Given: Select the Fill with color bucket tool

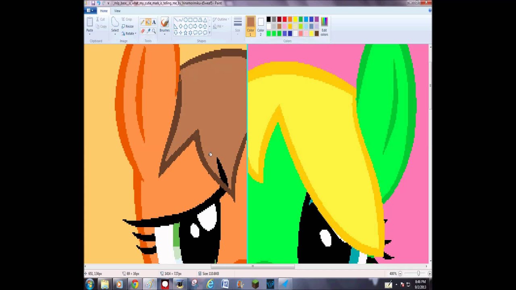Looking at the screenshot, I should (148, 22).
